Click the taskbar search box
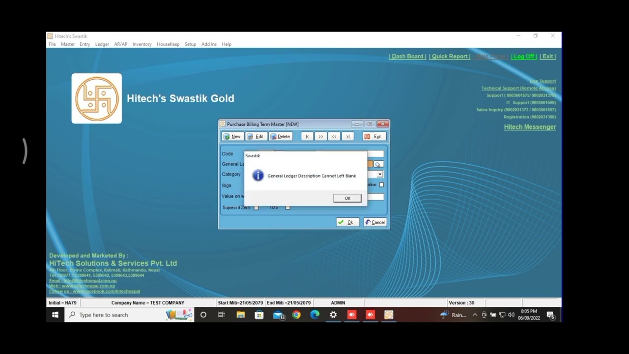Screen dimensions: 629x354 coord(129,315)
